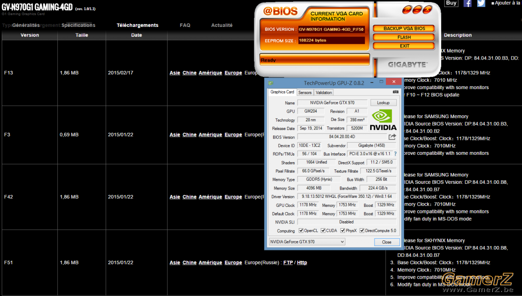Click the BIOS Version field showing 84.04.28.00.4D

342,137
